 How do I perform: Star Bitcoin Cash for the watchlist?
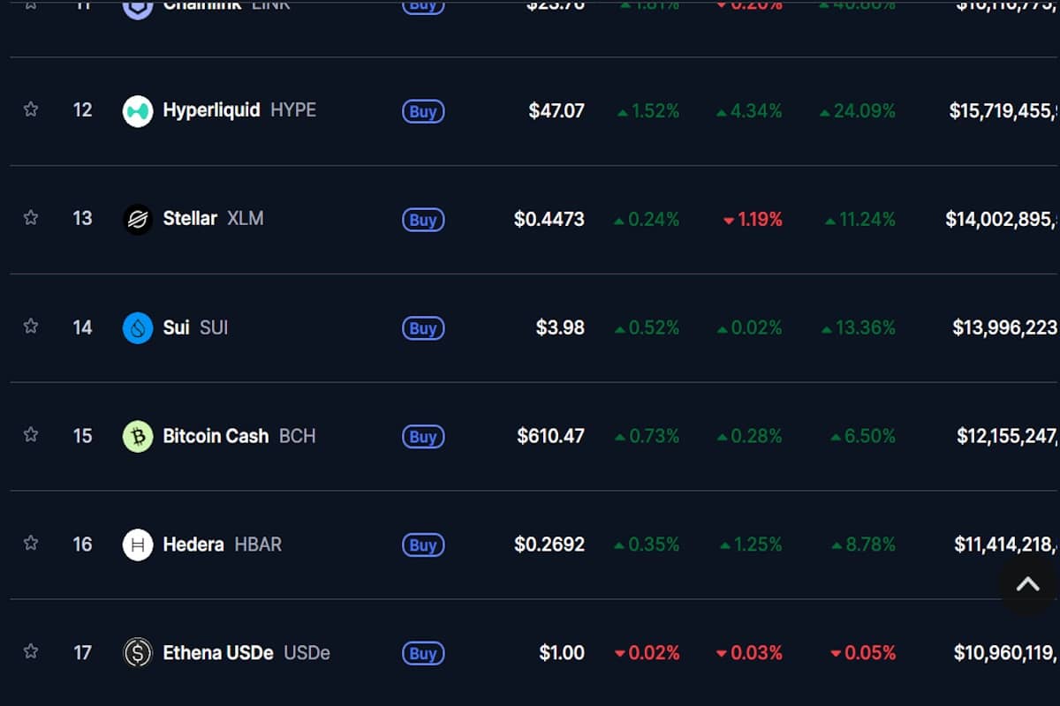31,435
